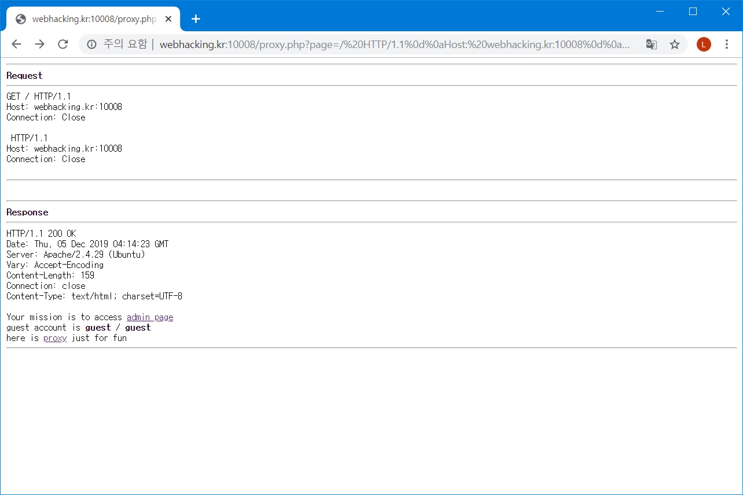This screenshot has height=495, width=743.
Task: Click the Date header line
Action: click(87, 244)
